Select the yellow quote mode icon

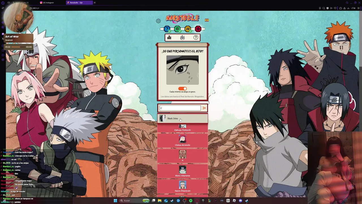pos(188,29)
